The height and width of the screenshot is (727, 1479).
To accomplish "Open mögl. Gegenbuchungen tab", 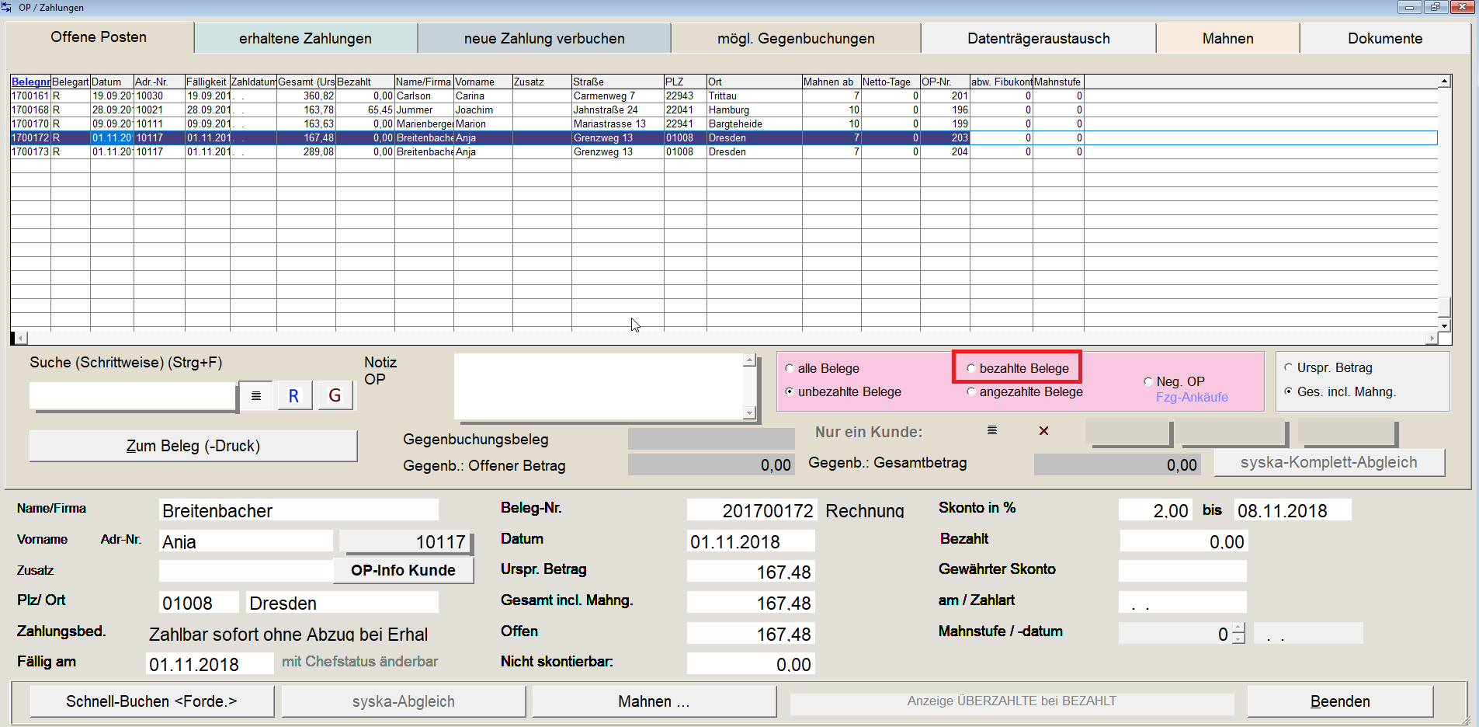I will [796, 39].
